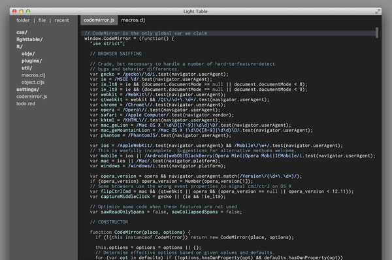Click the 'var ie_lt8' line
Image resolution: width=392 pixels, height=260 pixels.
198,84
